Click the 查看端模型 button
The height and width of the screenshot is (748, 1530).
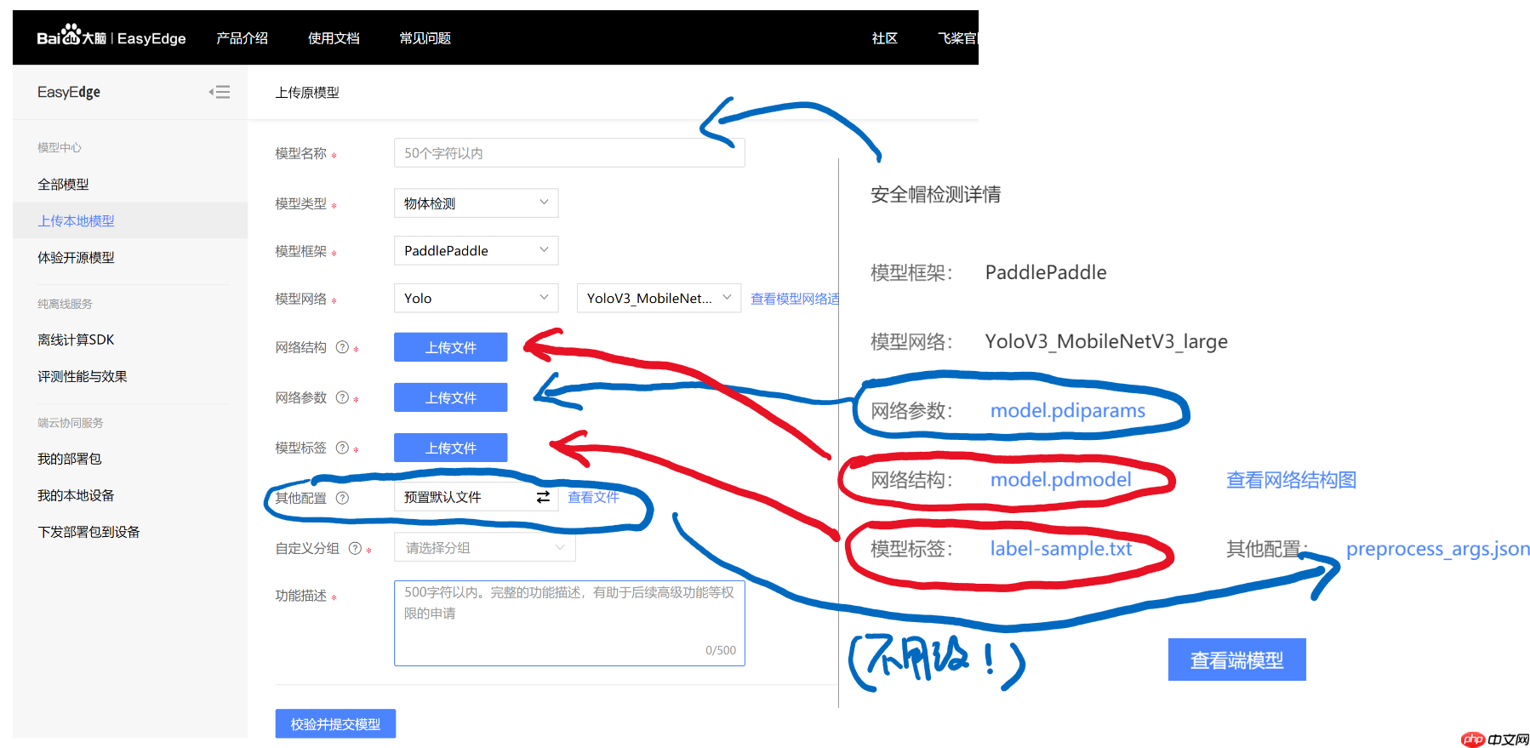1236,659
